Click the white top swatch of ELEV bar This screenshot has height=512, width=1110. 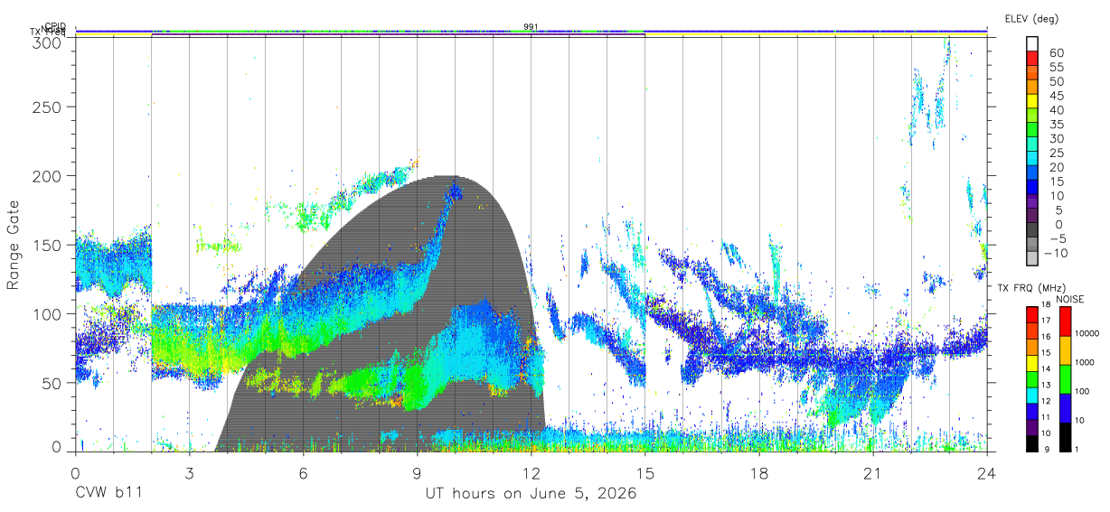coord(1032,44)
